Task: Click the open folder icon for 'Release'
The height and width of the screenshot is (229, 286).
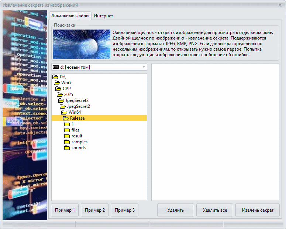Action: pyautogui.click(x=65, y=118)
